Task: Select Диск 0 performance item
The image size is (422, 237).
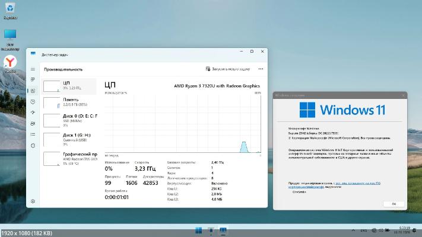Action: pos(70,120)
